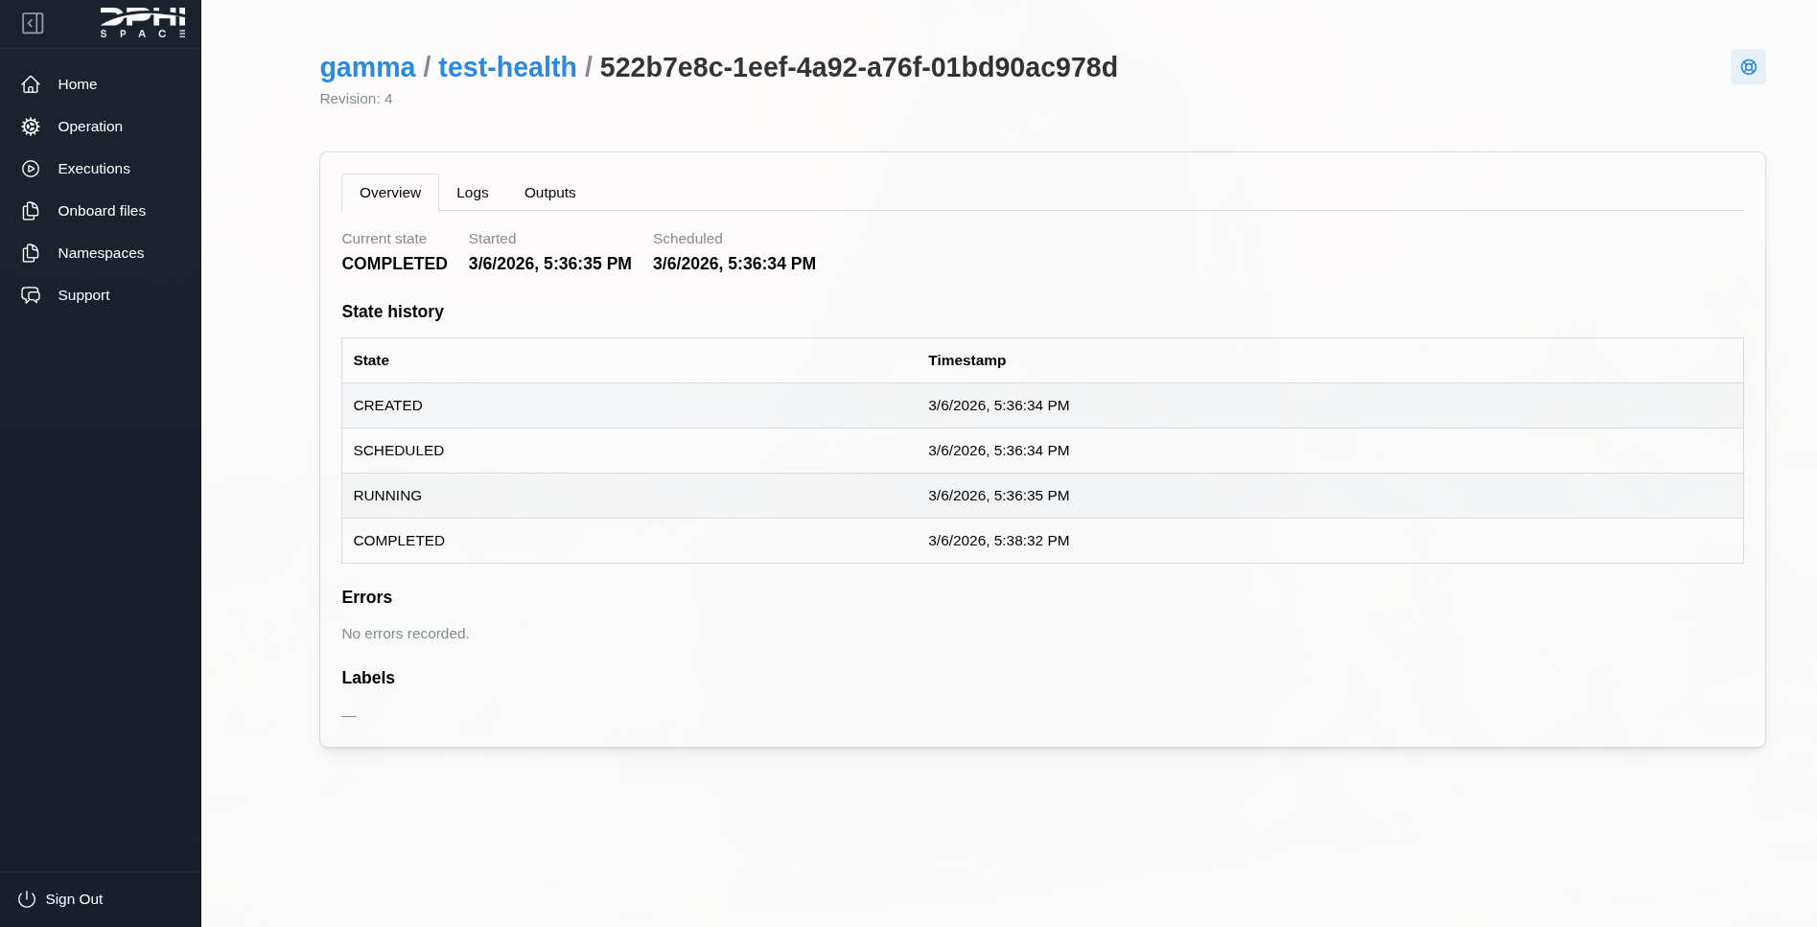Click the No errors recorded text

pos(406,634)
